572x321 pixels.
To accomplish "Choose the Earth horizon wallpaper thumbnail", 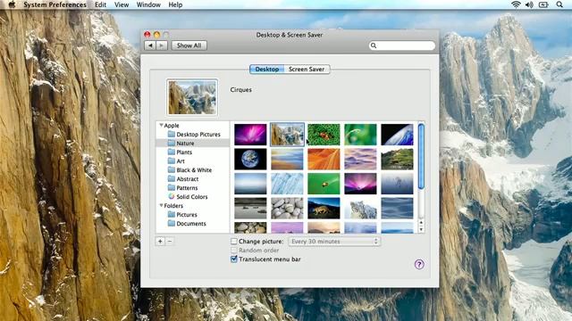I will point(397,135).
